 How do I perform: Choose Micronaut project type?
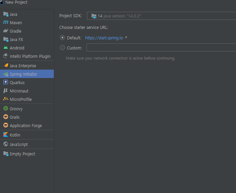pyautogui.click(x=27, y=91)
